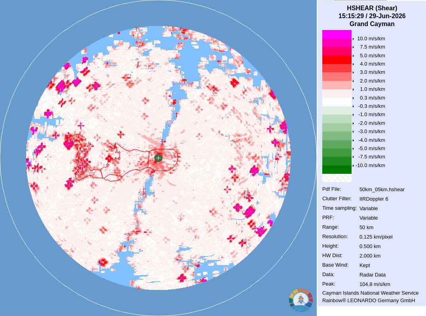
Task: Click the arrow tick beside 7.5 m/s/km
Action: pos(353,47)
